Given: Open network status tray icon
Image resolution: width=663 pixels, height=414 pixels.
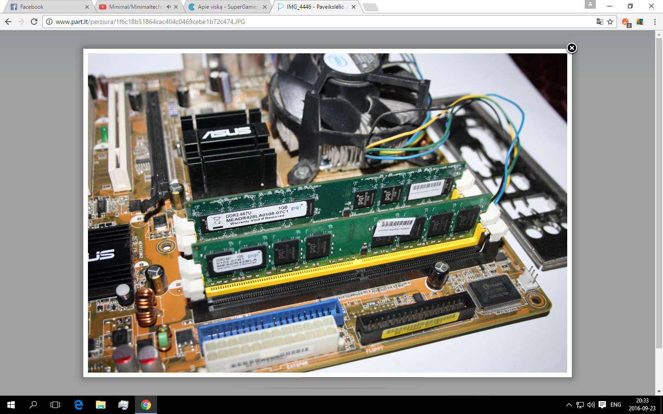Looking at the screenshot, I should click(580, 405).
